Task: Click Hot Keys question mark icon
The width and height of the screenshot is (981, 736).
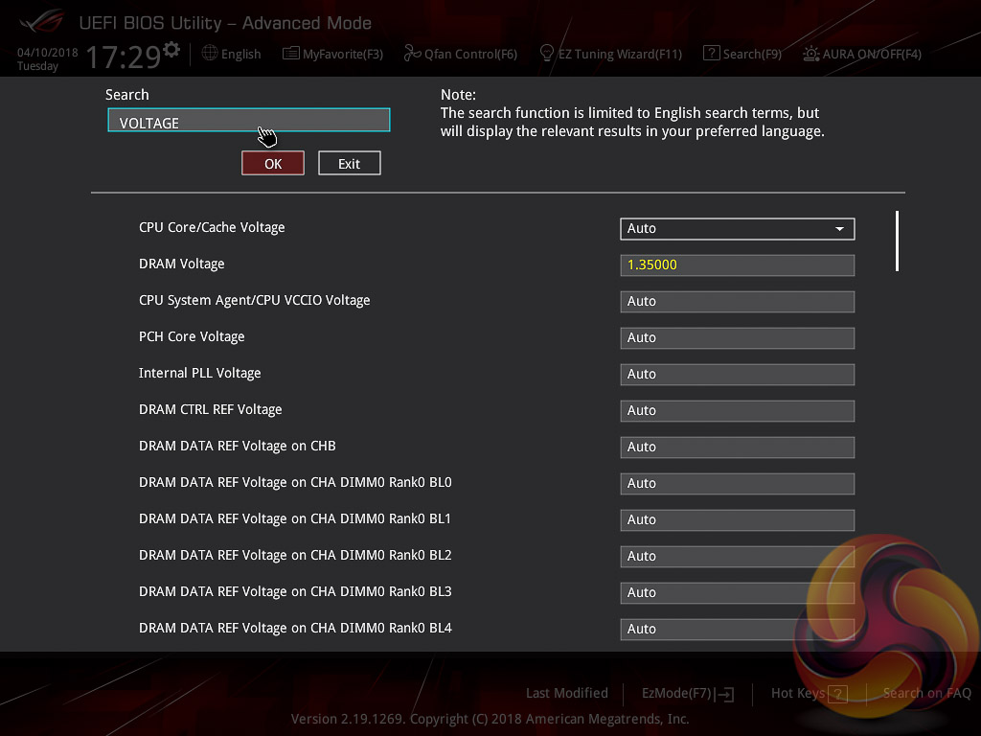Action: point(837,694)
